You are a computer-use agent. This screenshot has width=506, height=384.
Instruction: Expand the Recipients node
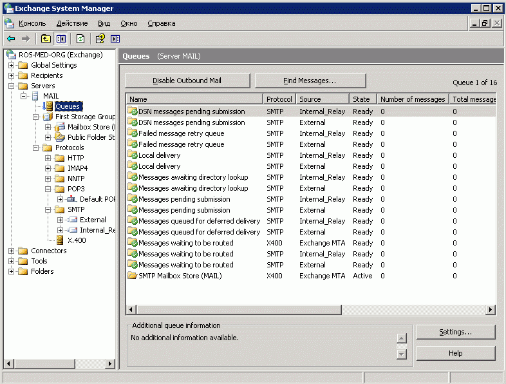(x=12, y=75)
